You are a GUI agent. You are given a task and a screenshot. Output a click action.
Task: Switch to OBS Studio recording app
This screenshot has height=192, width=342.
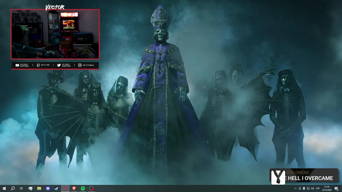92,189
